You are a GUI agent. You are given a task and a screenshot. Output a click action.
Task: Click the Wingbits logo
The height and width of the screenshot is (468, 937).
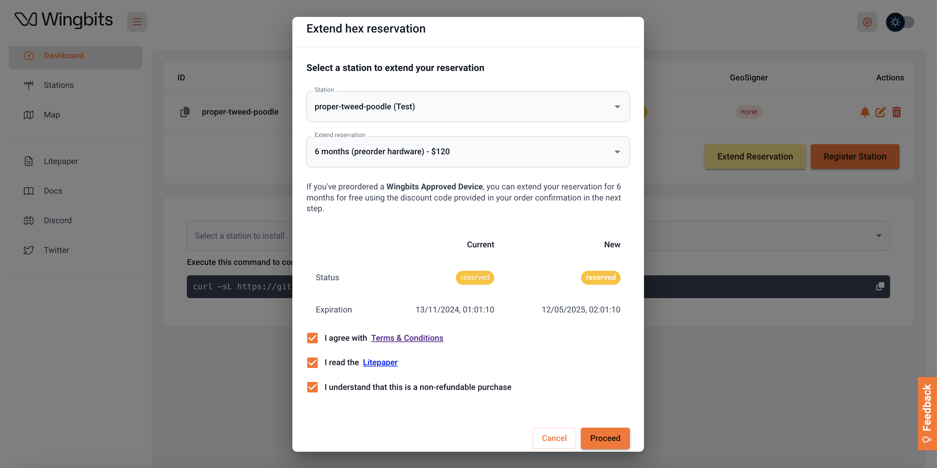click(x=64, y=20)
